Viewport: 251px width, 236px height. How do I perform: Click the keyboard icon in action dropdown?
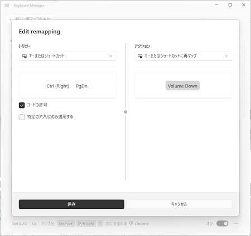click(140, 56)
